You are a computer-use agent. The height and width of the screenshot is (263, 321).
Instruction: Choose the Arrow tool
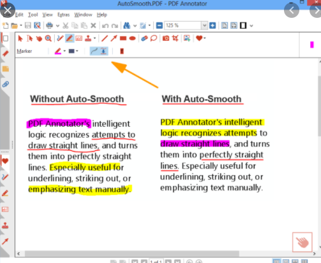(x=114, y=38)
